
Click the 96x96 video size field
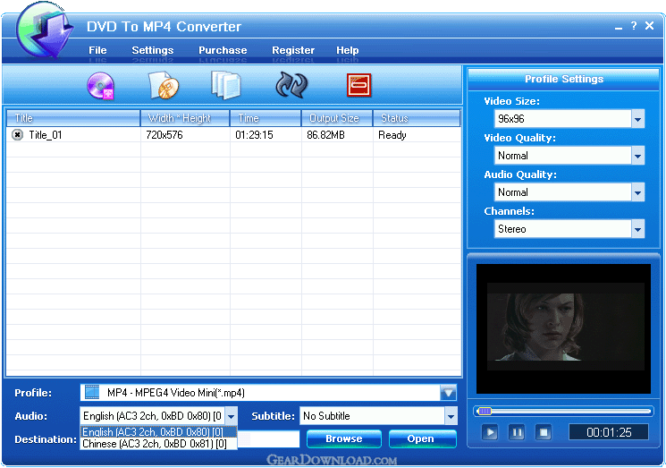[563, 119]
